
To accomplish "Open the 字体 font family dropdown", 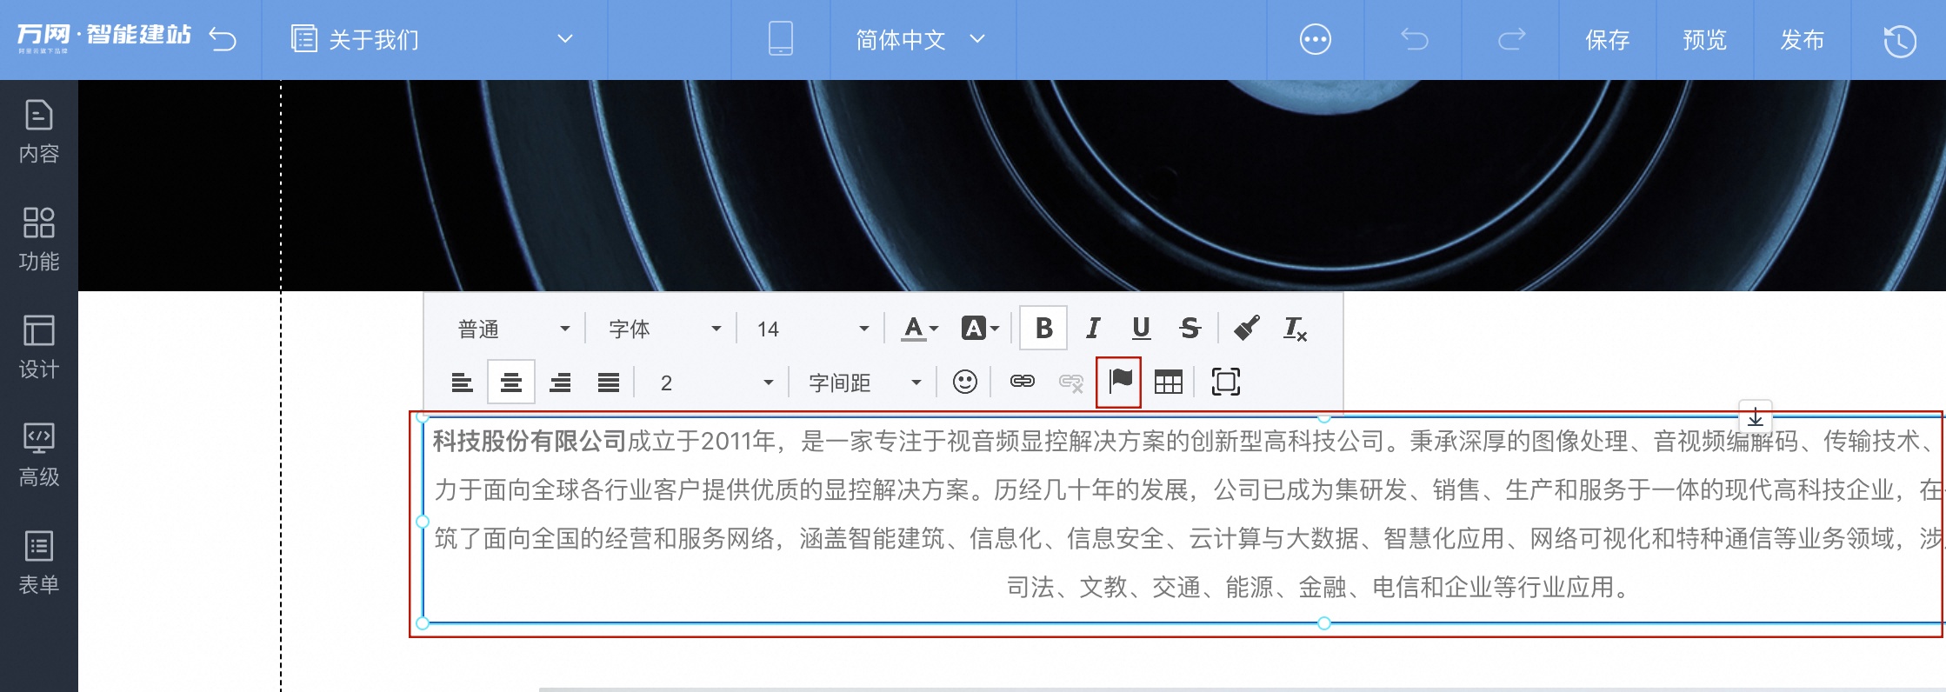I will 664,329.
